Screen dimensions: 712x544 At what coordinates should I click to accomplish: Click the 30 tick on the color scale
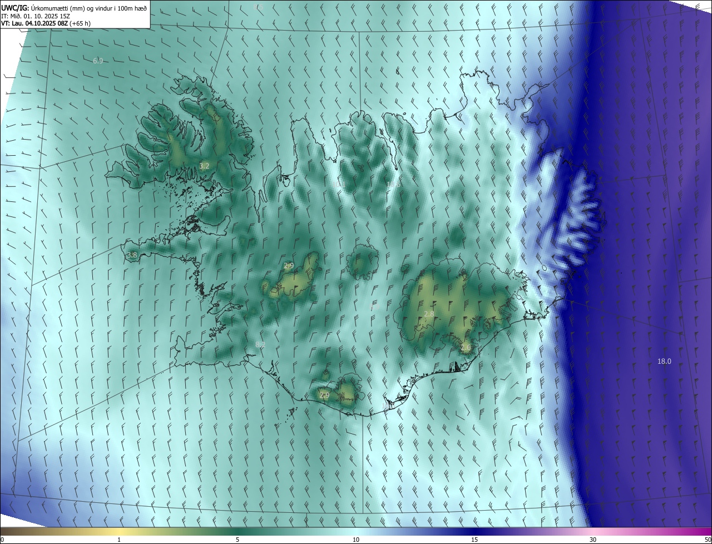[x=593, y=540]
